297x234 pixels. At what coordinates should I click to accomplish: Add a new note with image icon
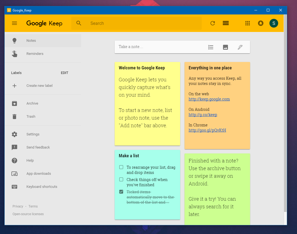point(225,47)
